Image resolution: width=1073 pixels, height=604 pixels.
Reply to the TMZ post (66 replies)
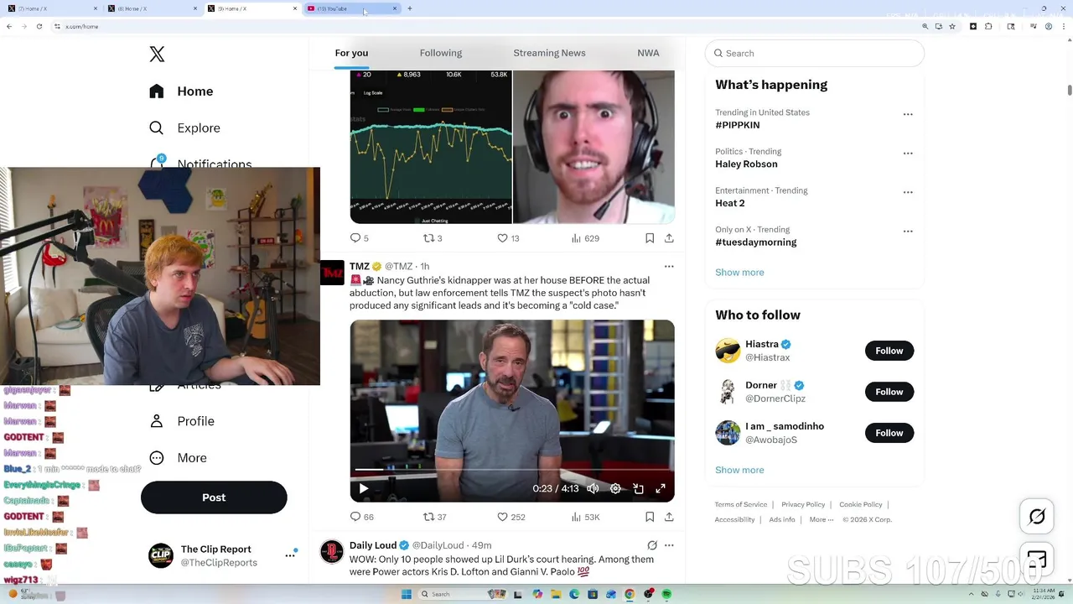click(x=361, y=517)
